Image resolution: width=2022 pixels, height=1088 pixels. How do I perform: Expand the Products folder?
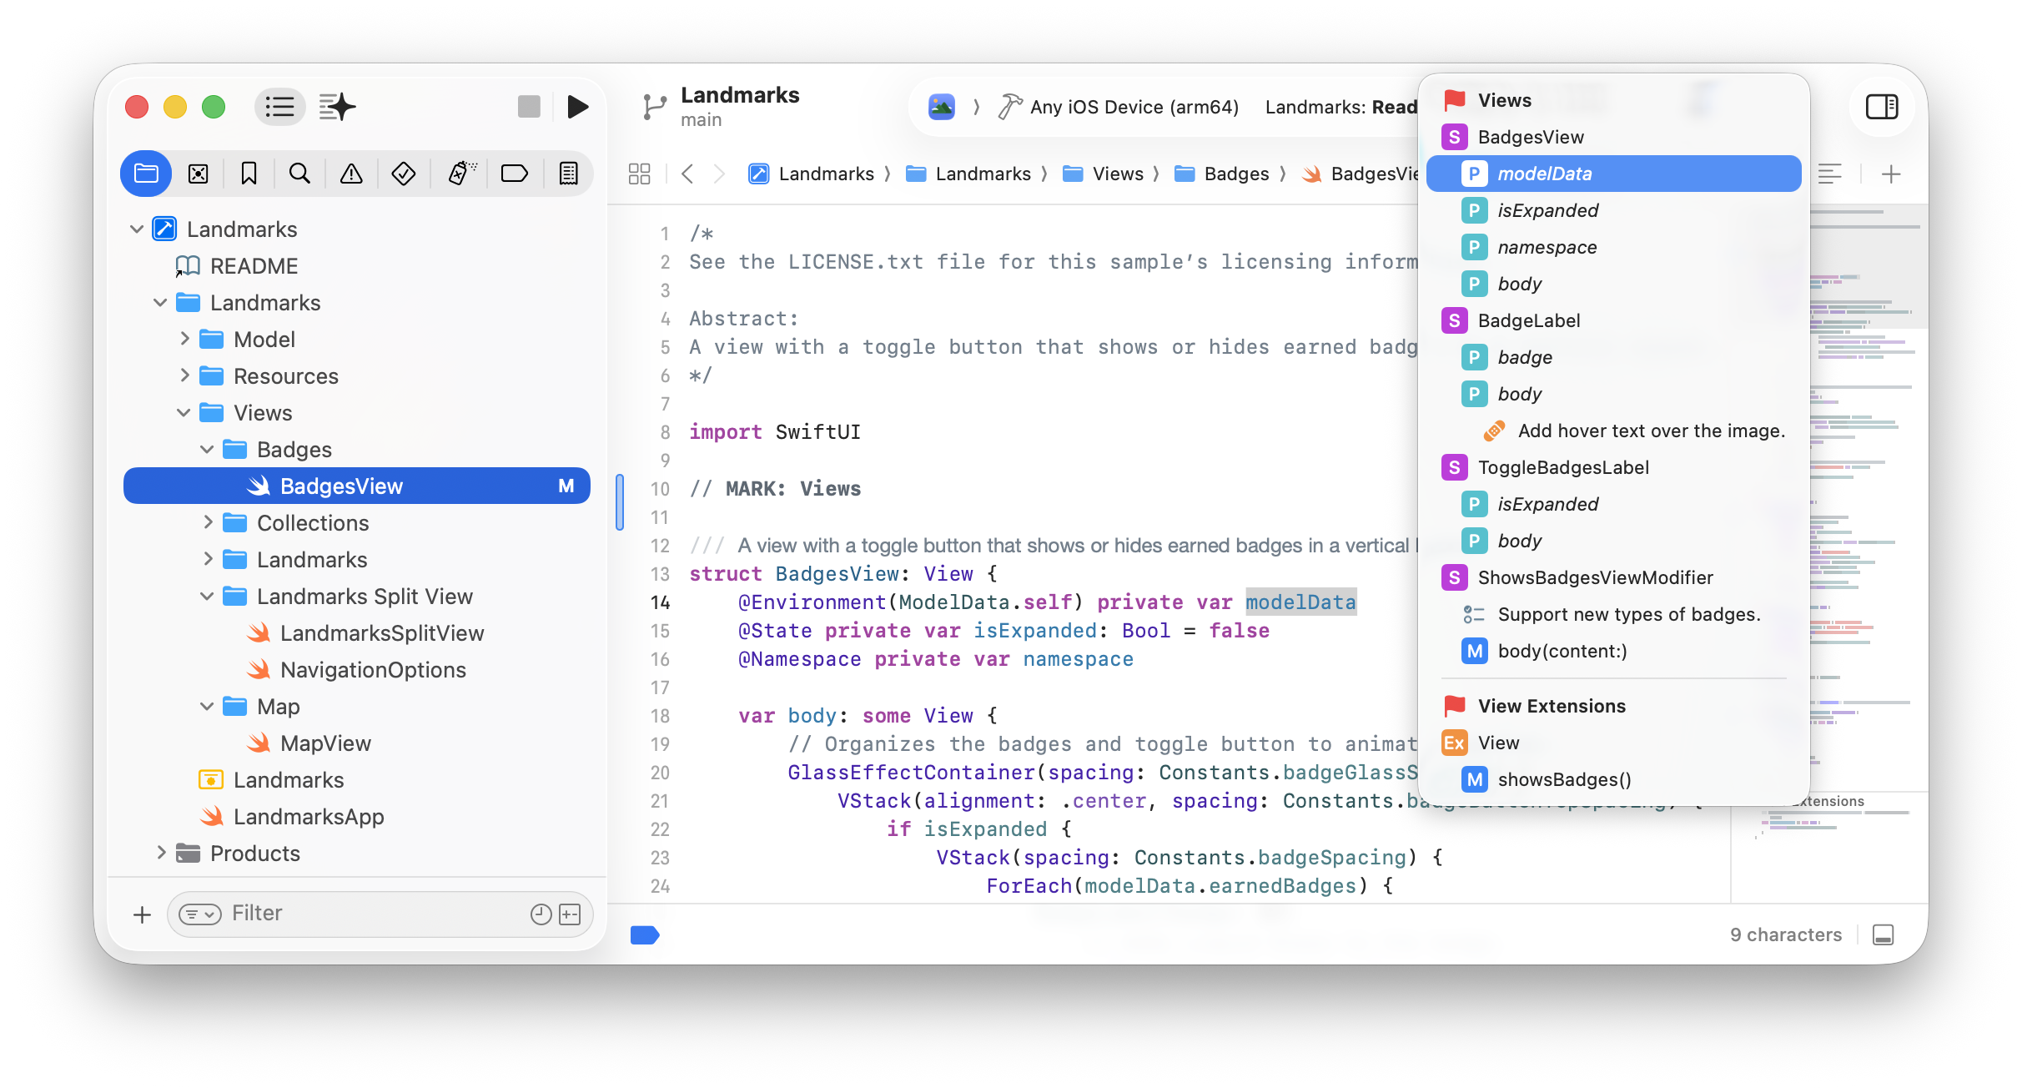point(162,853)
